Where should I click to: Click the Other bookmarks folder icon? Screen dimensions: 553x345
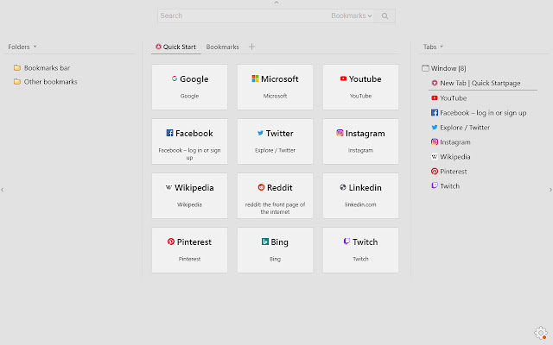17,81
